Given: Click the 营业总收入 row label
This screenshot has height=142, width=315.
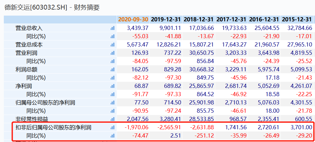Looking at the screenshot, I should (29, 28).
